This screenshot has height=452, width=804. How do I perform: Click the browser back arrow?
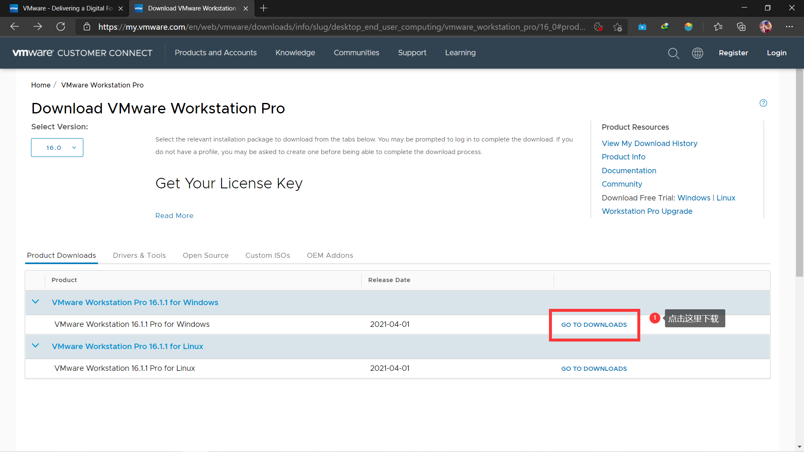click(15, 27)
